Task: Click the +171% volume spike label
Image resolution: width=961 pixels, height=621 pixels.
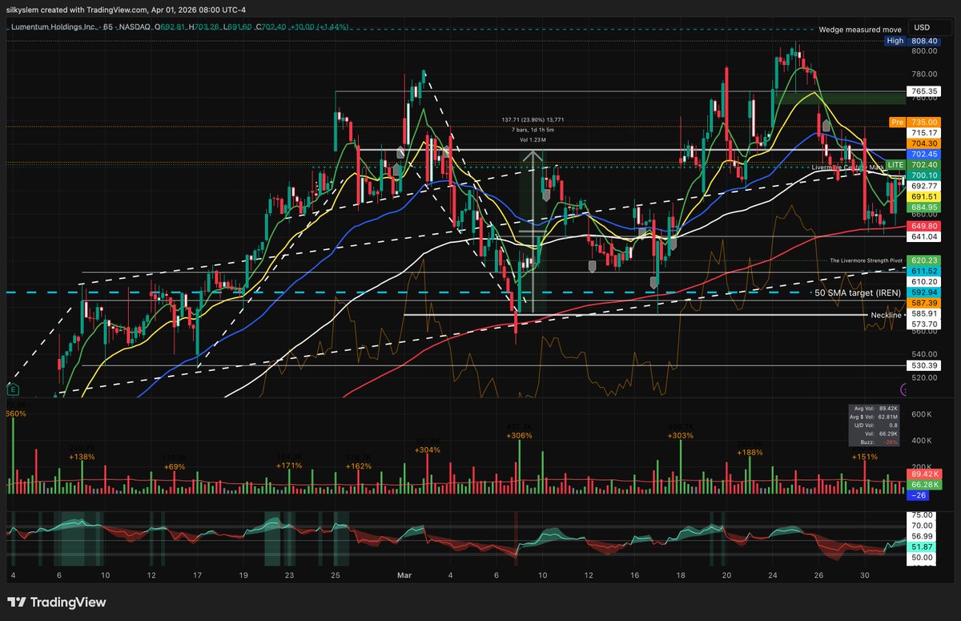Action: coord(289,465)
